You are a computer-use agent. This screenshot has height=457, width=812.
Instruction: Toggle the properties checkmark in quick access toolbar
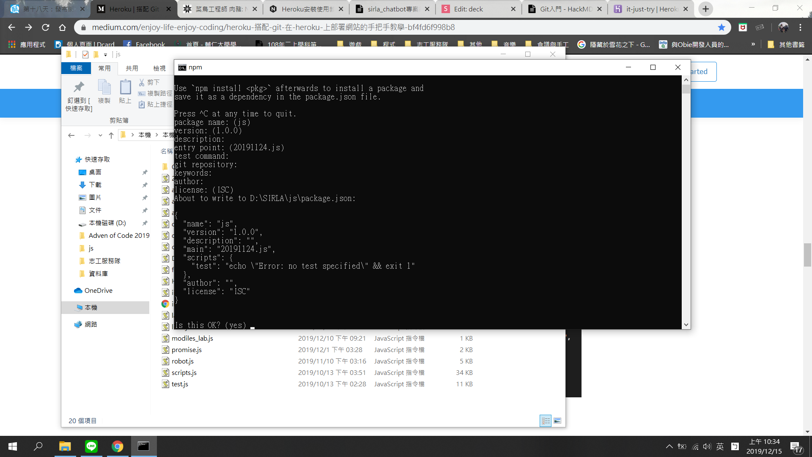coord(85,55)
